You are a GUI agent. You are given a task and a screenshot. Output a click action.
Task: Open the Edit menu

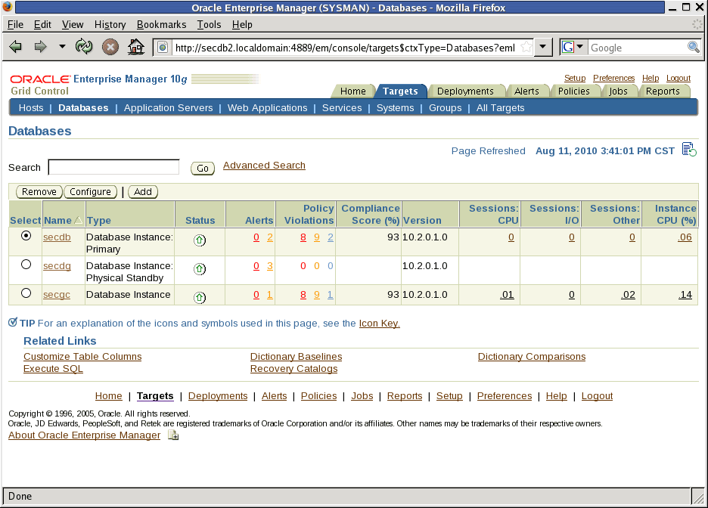42,24
